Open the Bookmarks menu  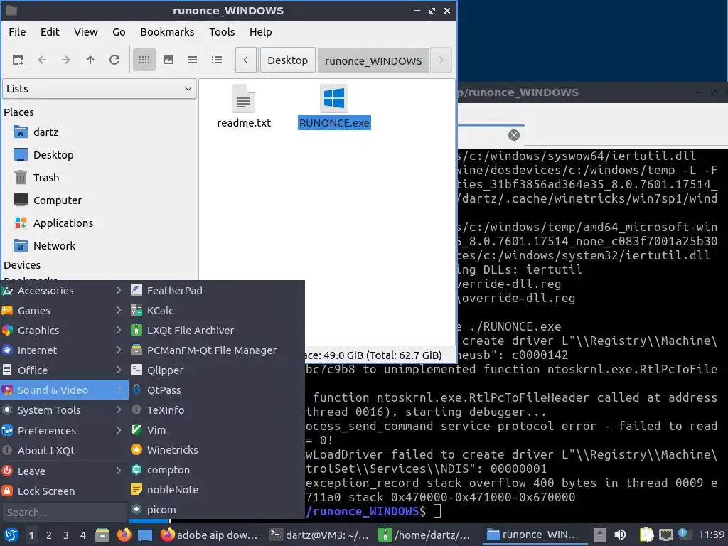(167, 32)
